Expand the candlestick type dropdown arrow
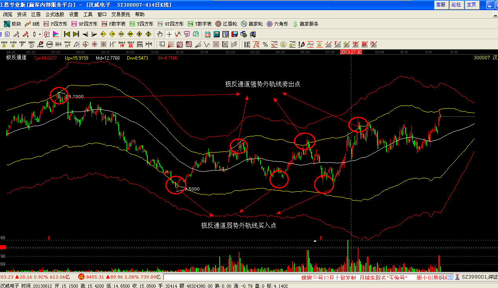 click(40, 34)
